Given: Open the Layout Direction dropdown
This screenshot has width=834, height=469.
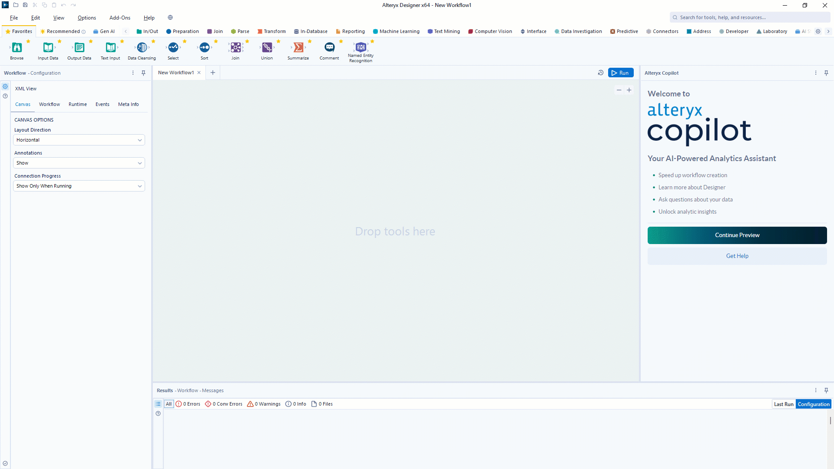Looking at the screenshot, I should click(x=79, y=140).
